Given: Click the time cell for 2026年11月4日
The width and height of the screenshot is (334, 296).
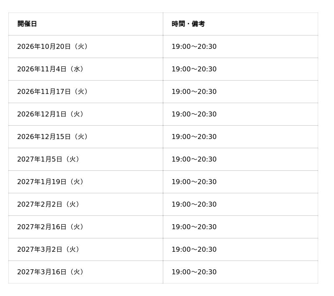Looking at the screenshot, I should (x=240, y=69).
